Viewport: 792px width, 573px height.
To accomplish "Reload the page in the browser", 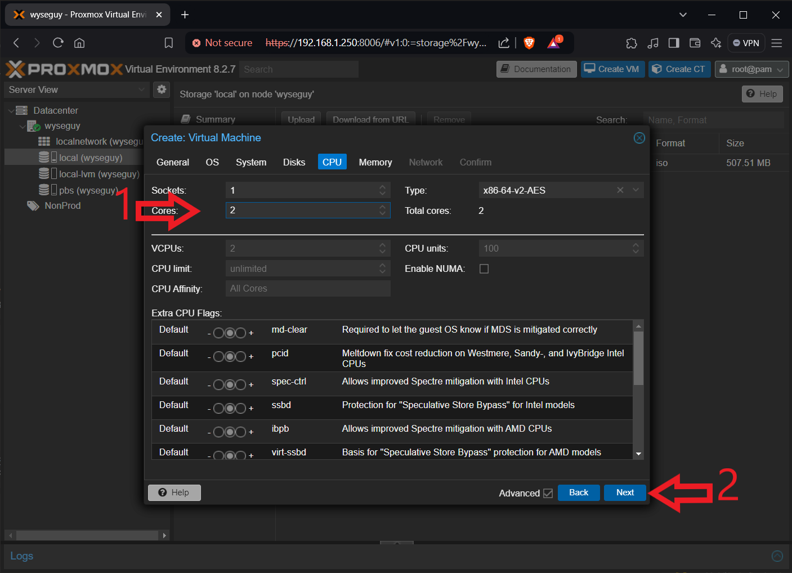I will coord(58,43).
